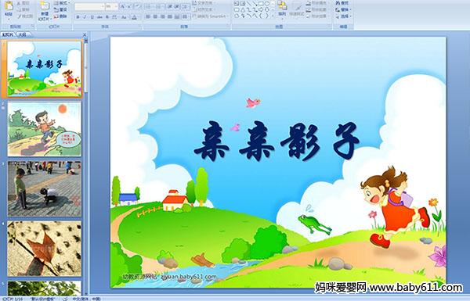Switch to the Slides tab in the left pane

[x=8, y=34]
